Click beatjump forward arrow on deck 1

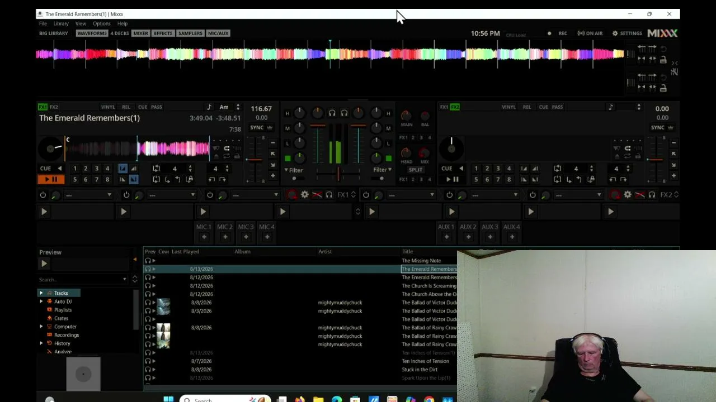[x=223, y=179]
